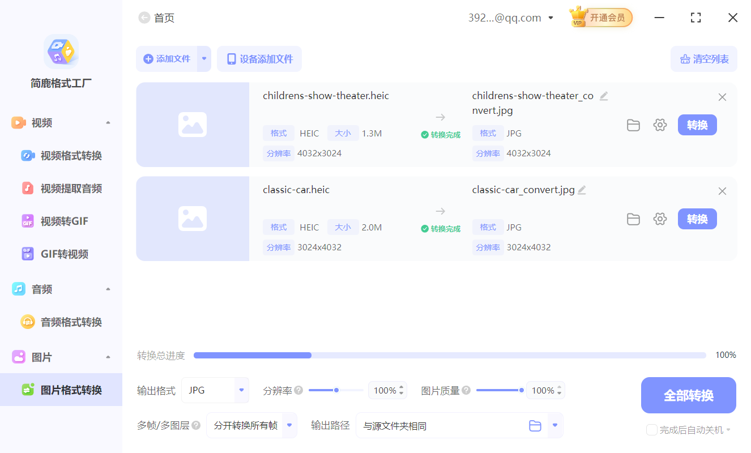Open 开通会员 VIP membership

[x=600, y=18]
